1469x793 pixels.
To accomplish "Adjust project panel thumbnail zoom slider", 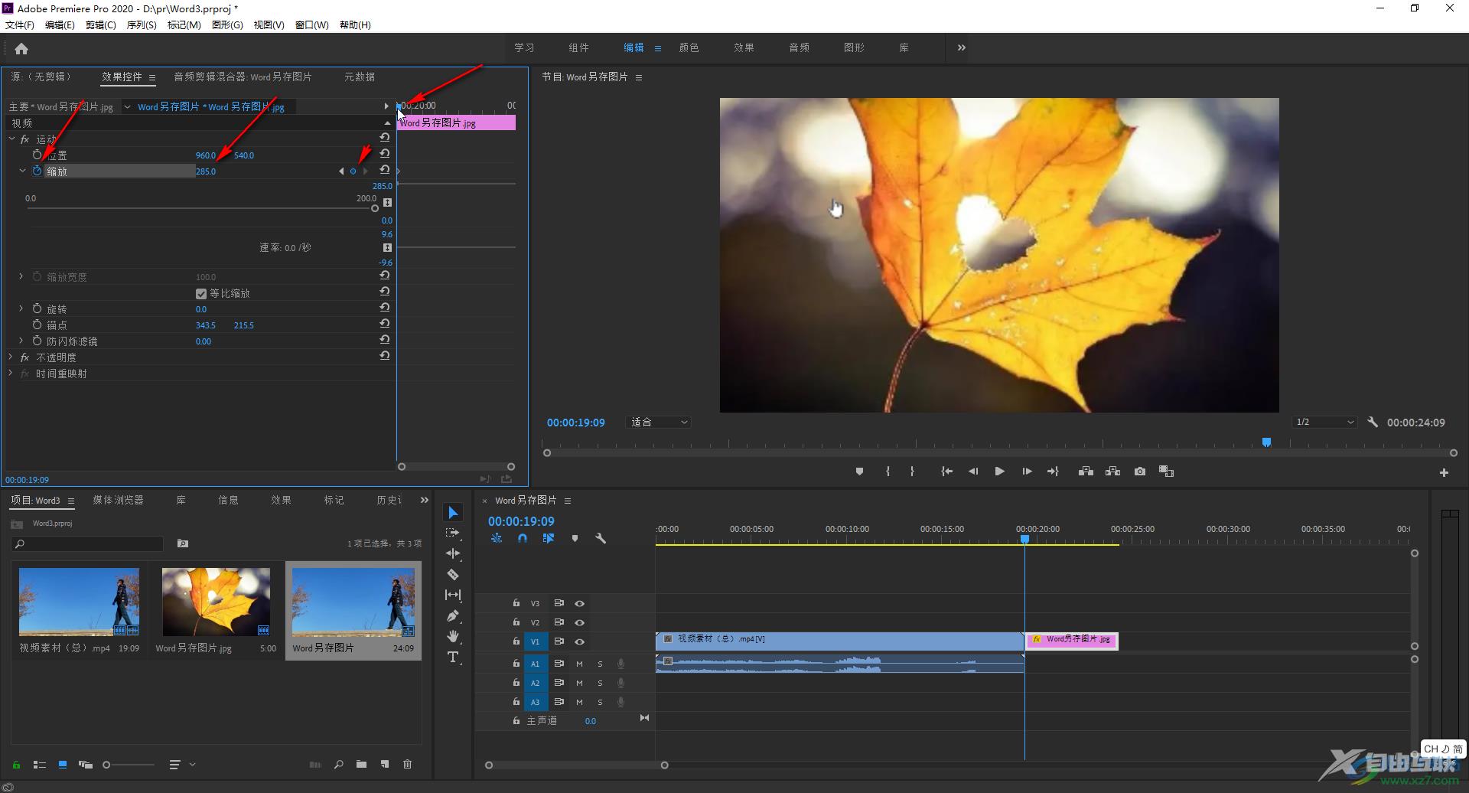I will point(106,765).
